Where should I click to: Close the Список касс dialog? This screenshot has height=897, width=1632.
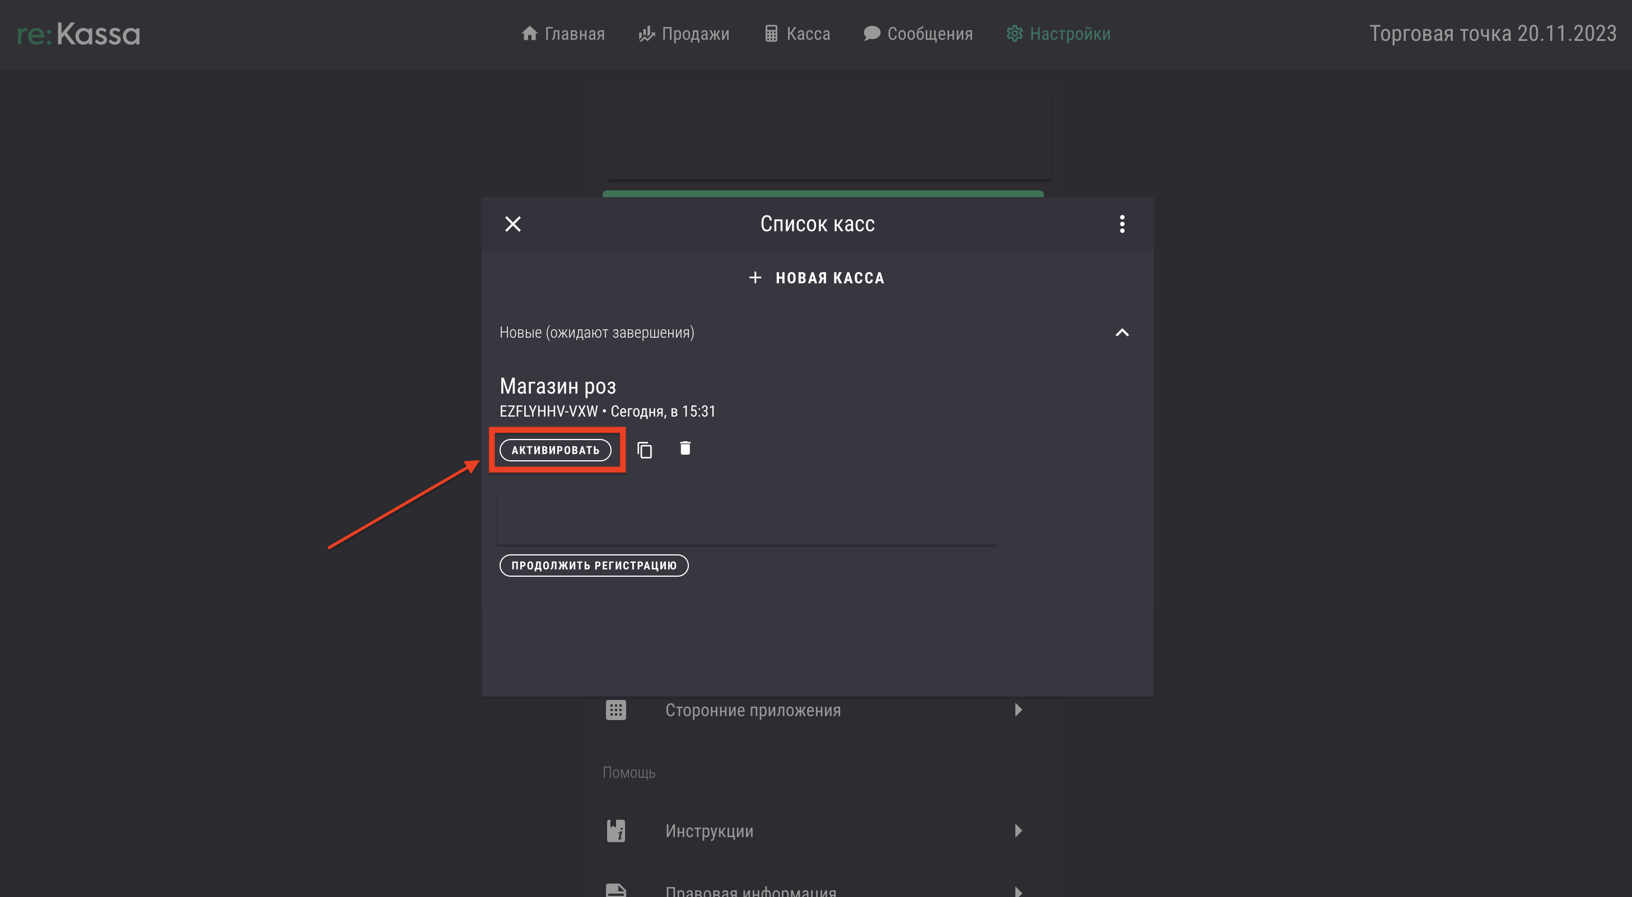point(512,223)
